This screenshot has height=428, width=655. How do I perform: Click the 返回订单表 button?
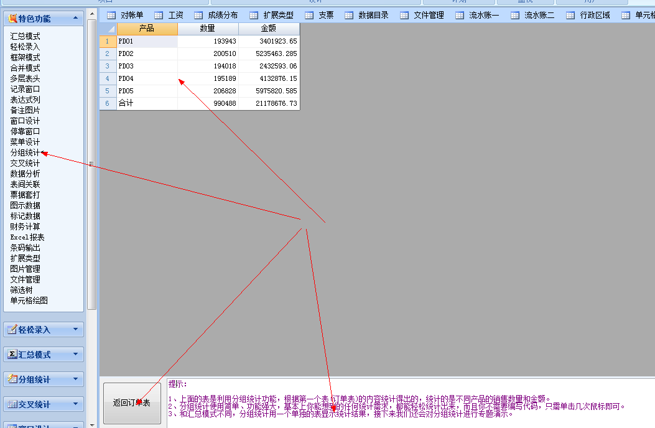point(132,403)
